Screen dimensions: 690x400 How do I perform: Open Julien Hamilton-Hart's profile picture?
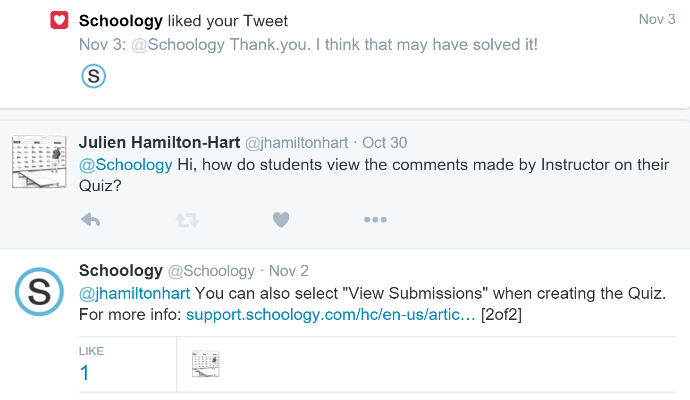pos(39,162)
